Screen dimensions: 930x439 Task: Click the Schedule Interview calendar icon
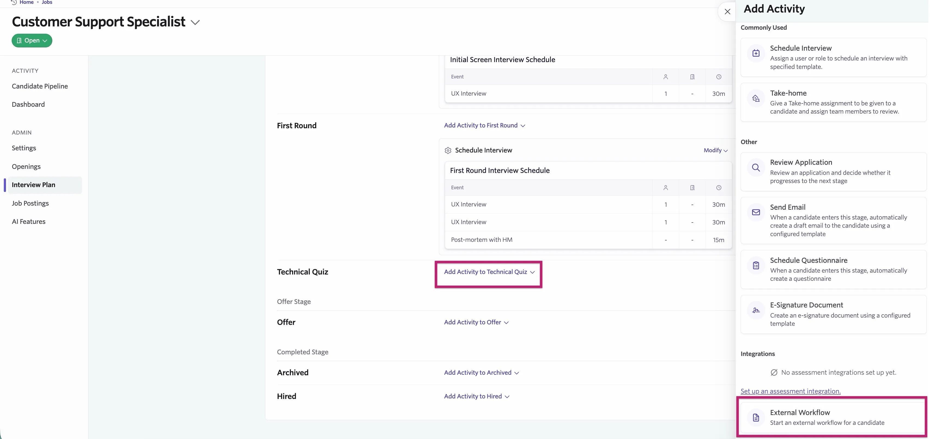756,53
